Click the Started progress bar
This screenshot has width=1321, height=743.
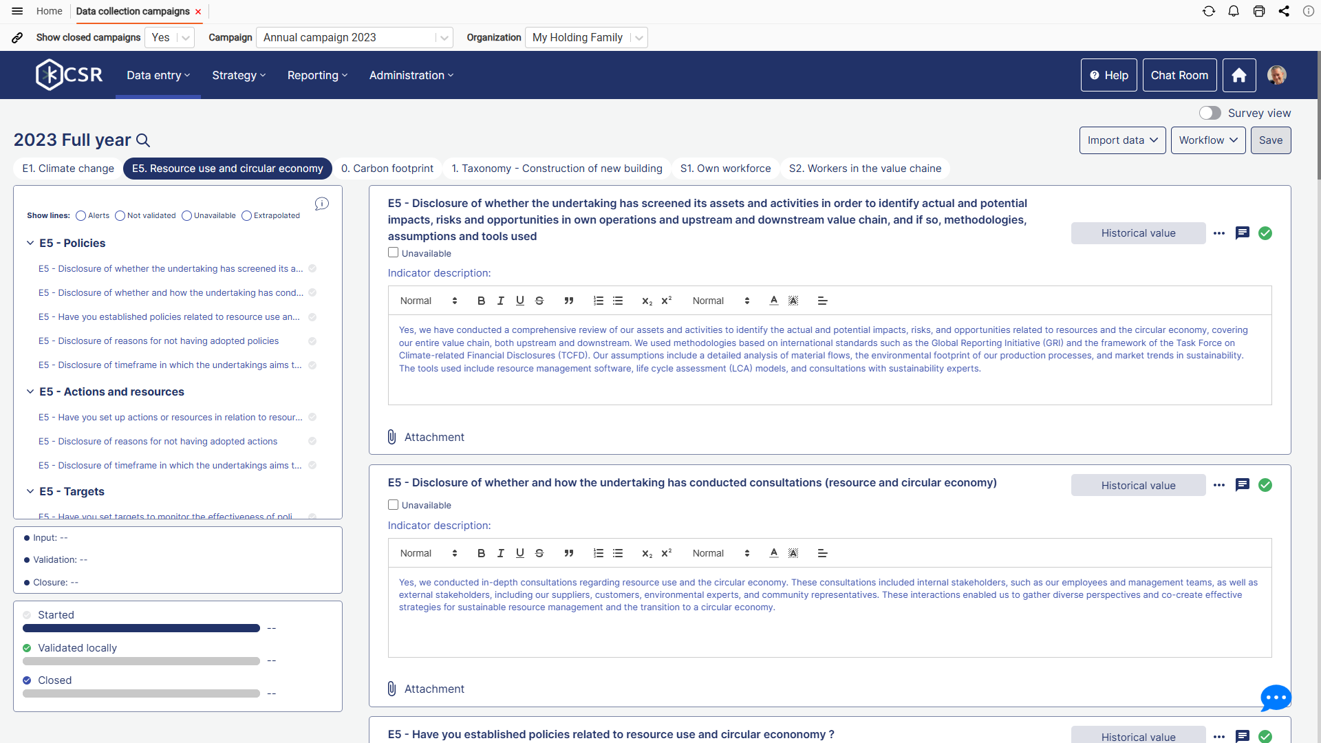click(141, 628)
